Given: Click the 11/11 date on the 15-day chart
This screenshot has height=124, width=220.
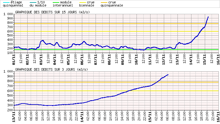Looking at the screenshot, I should pyautogui.click(x=150, y=60).
